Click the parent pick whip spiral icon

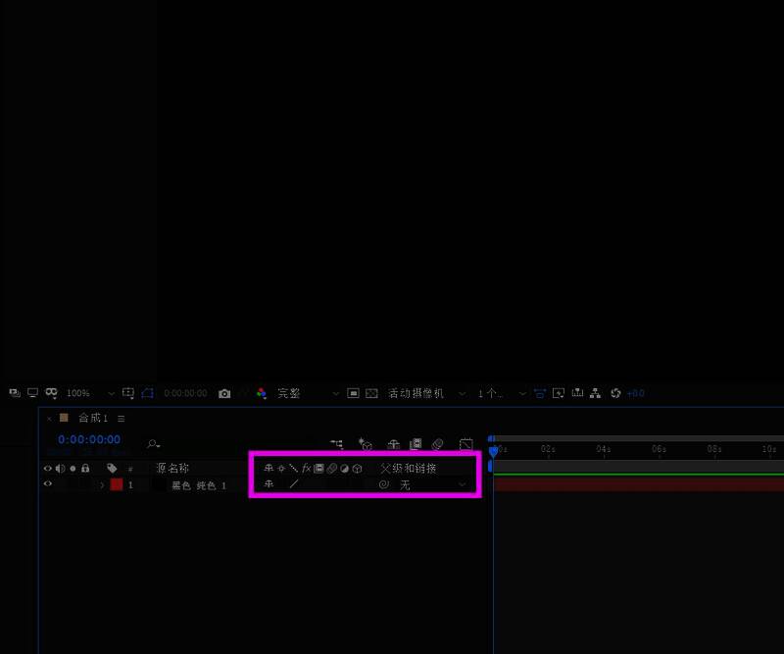tap(384, 484)
